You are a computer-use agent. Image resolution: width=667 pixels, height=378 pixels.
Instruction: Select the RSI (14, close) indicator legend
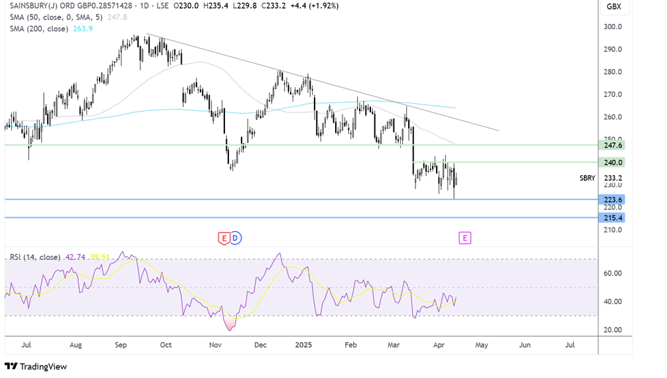click(35, 257)
